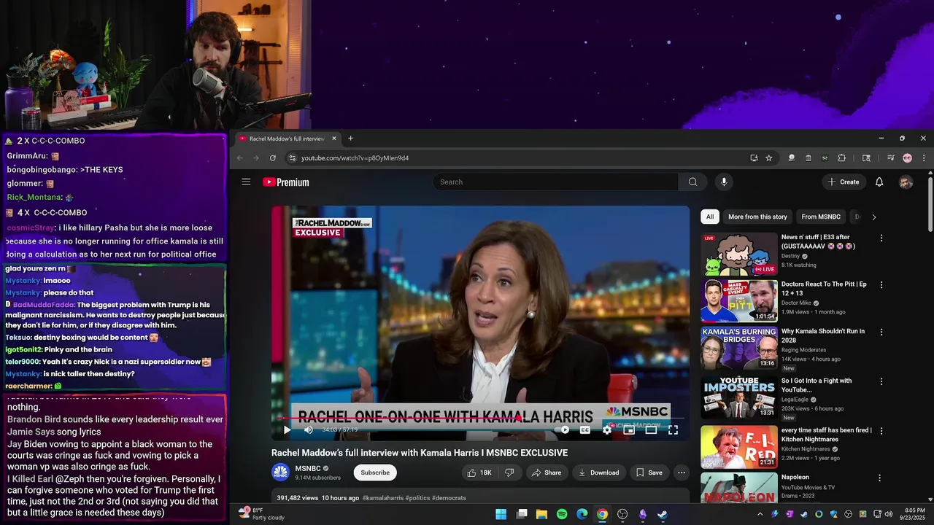Open MSNBC channel avatar
Screen dimensions: 934x525
tap(280, 472)
